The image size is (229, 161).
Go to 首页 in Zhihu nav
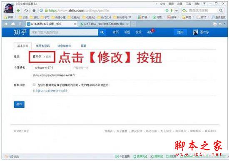tap(116, 32)
